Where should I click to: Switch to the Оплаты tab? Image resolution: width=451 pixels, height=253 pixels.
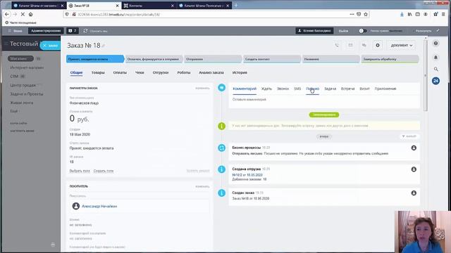(x=120, y=72)
